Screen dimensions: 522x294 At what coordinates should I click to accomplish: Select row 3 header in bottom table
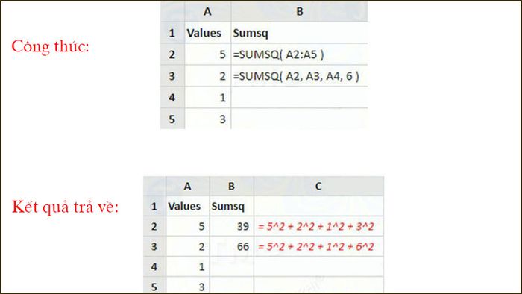(x=154, y=247)
